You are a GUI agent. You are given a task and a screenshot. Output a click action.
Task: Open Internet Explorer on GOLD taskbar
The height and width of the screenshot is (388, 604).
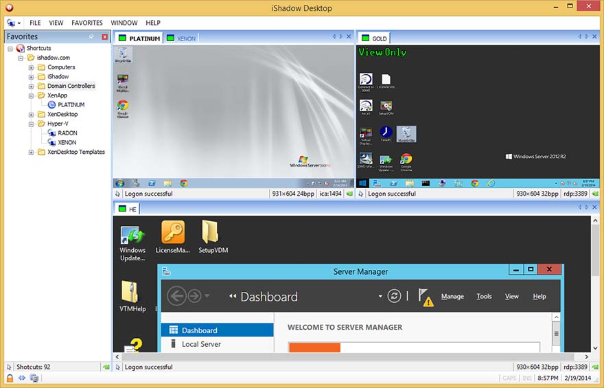491,183
